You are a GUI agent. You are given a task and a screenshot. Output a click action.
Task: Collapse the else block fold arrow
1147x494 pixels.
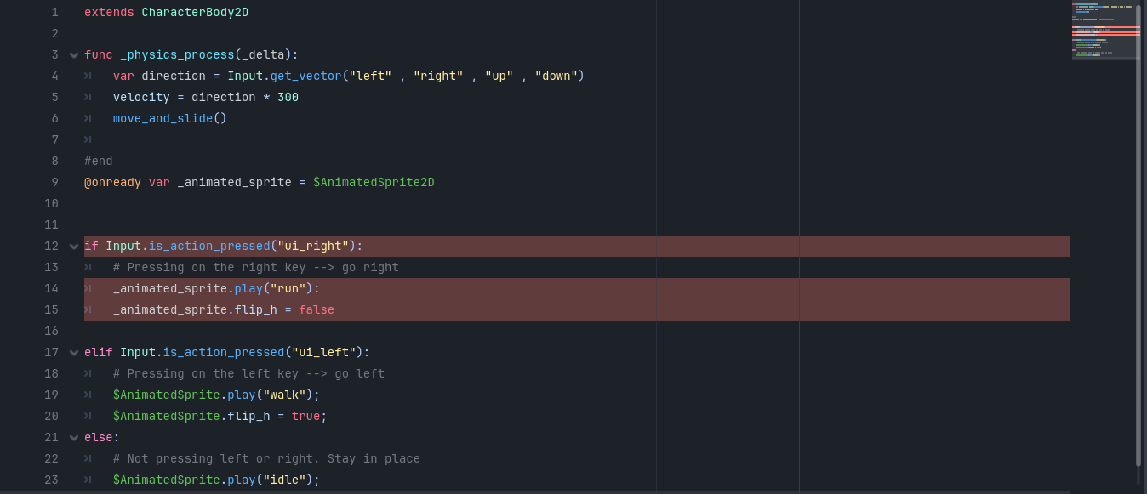pyautogui.click(x=74, y=438)
